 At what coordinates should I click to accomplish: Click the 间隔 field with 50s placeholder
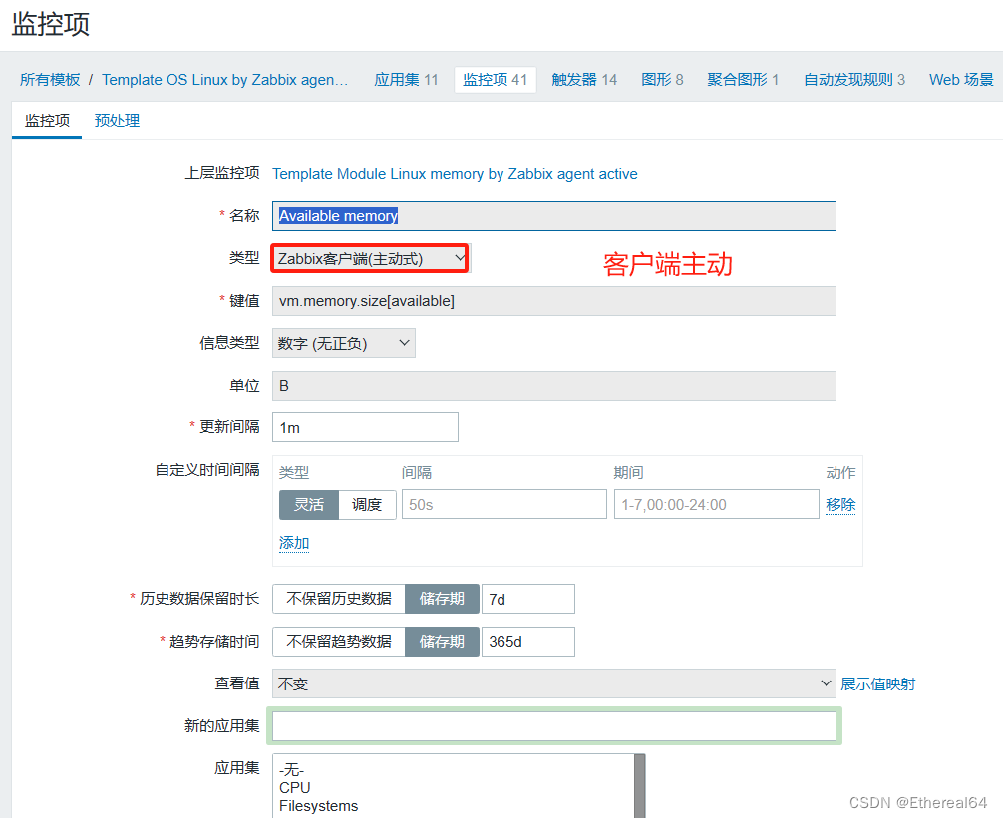[504, 505]
